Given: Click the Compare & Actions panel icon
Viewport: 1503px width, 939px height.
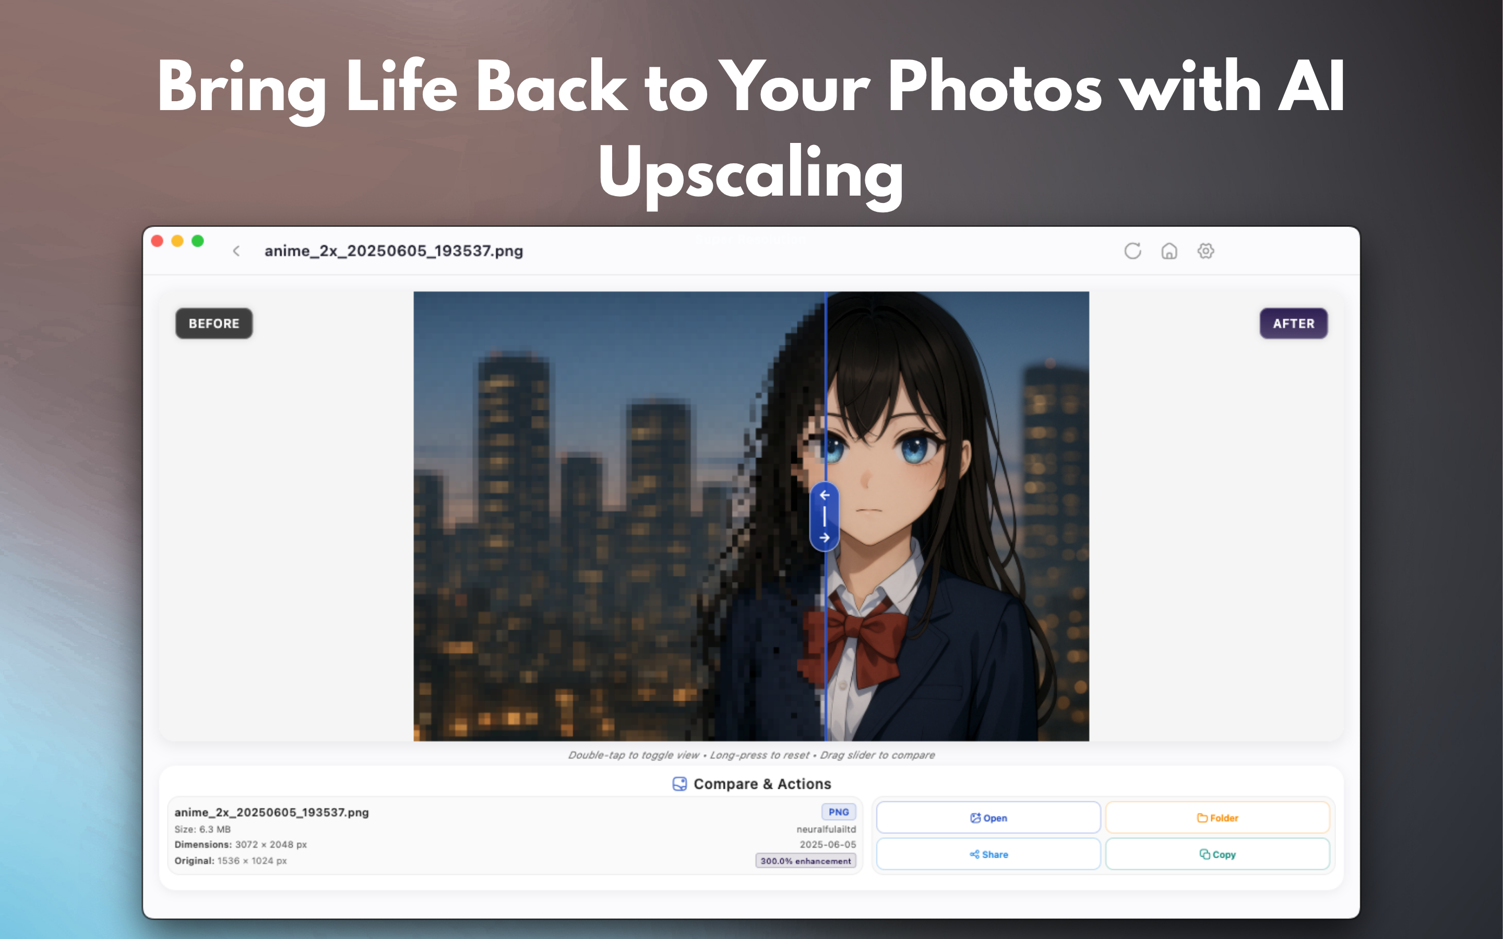Looking at the screenshot, I should (679, 783).
